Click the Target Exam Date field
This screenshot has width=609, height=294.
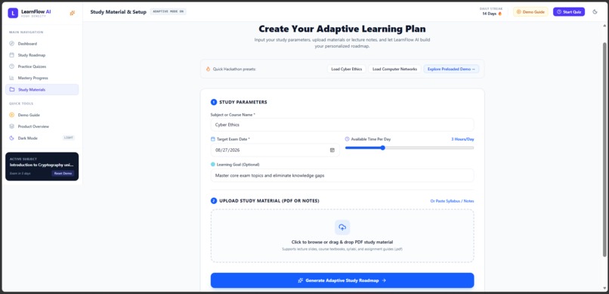275,150
